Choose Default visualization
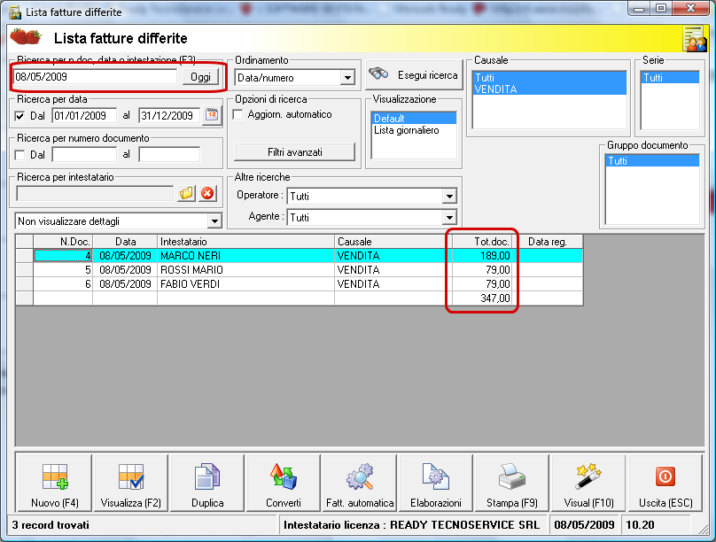Image resolution: width=716 pixels, height=542 pixels. point(414,119)
